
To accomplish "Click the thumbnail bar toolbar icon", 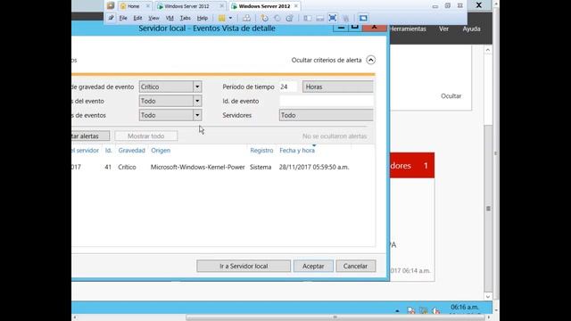I will pos(319,18).
